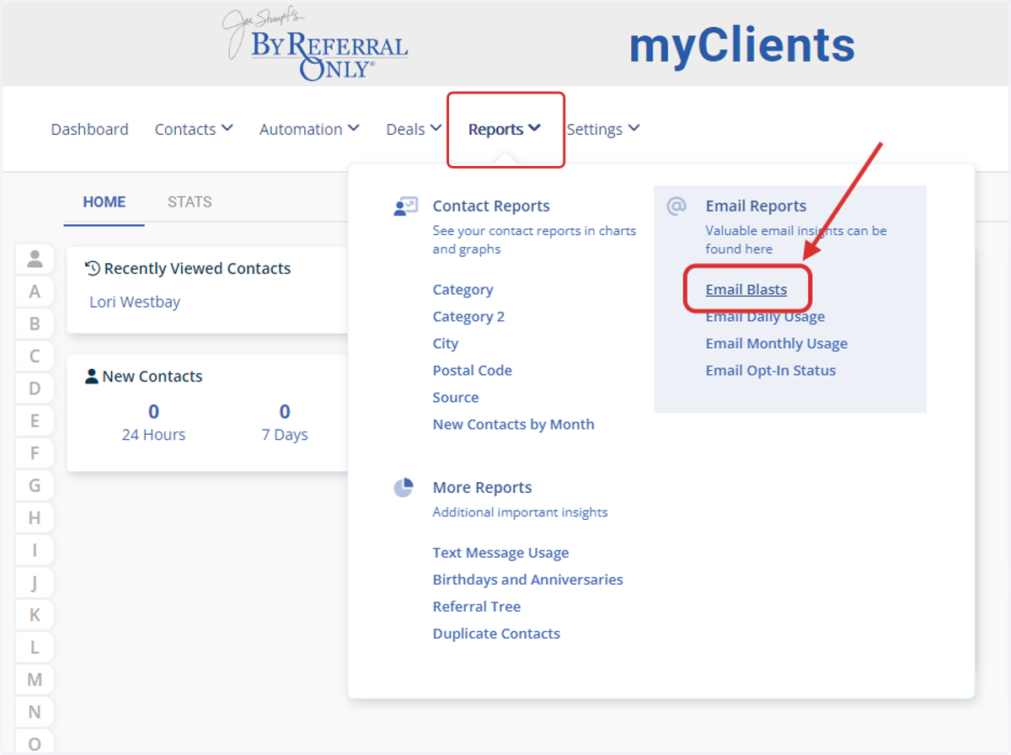Click the Contact Reports heading
The image size is (1011, 755).
pyautogui.click(x=491, y=206)
